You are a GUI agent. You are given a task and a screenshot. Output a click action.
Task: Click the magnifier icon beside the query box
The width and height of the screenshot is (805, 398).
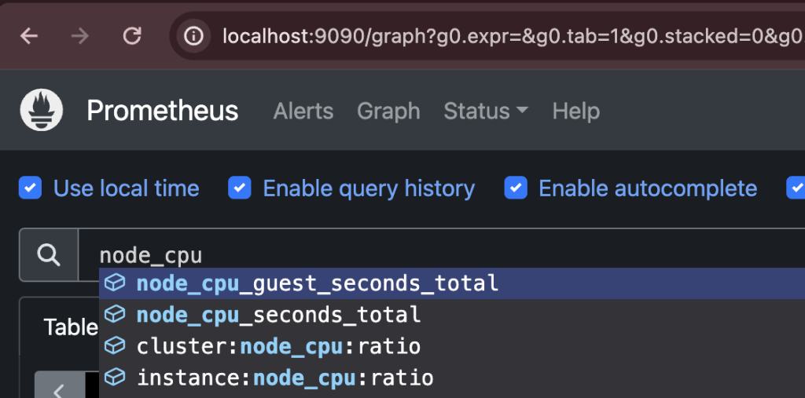pyautogui.click(x=49, y=255)
